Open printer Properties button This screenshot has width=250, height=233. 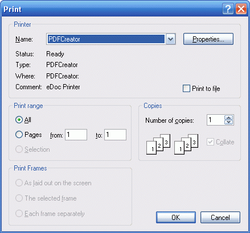(x=208, y=39)
